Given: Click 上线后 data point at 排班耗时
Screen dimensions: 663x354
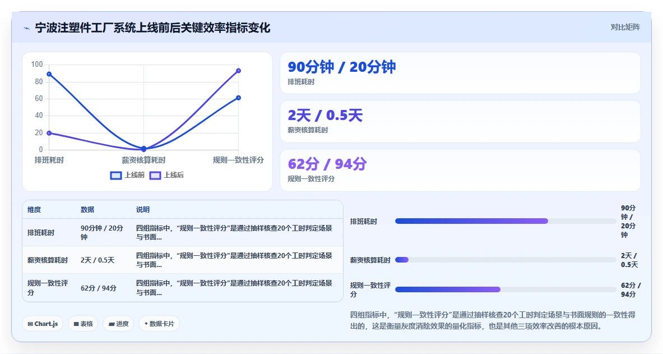Looking at the screenshot, I should coord(49,133).
